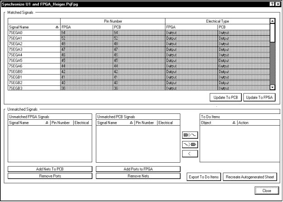The height and width of the screenshot is (202, 283).
Task: Click FPGA electrical type cell of 7SEGA6
Action: (191, 66)
